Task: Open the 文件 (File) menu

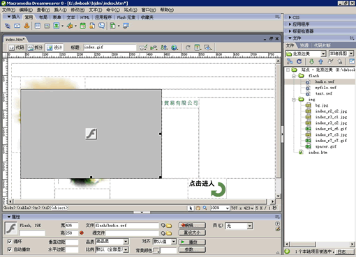Action: (8, 10)
